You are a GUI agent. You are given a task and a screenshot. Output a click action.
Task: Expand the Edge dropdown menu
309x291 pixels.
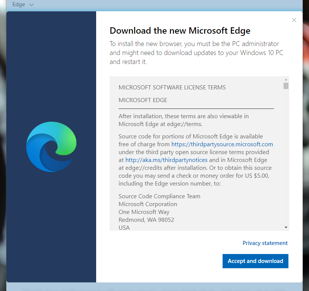pyautogui.click(x=23, y=4)
